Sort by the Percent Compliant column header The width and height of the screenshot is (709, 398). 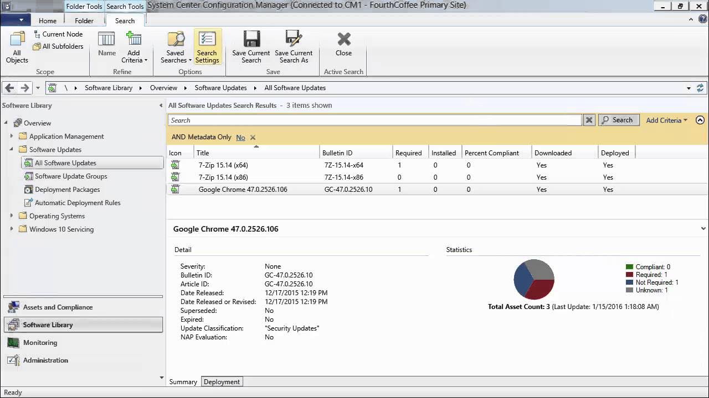pos(497,153)
